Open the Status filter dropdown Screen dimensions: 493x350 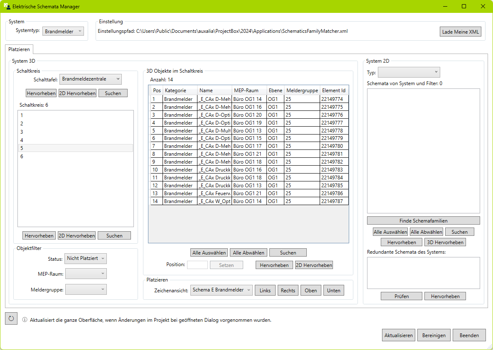pyautogui.click(x=86, y=258)
